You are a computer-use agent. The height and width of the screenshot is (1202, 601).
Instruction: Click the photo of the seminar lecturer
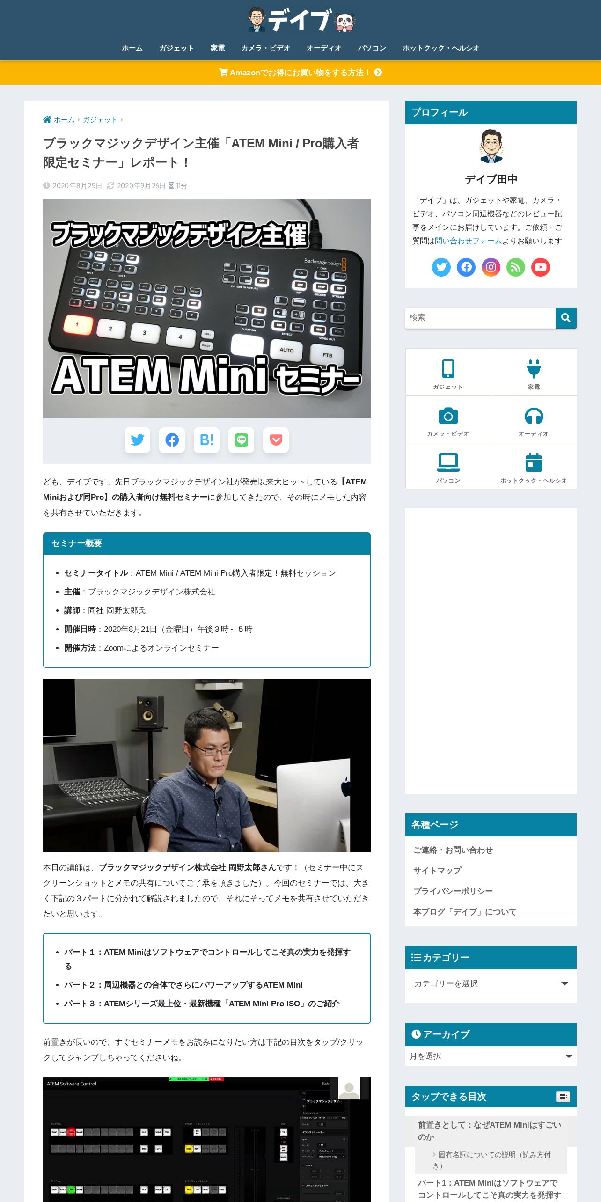[x=207, y=765]
